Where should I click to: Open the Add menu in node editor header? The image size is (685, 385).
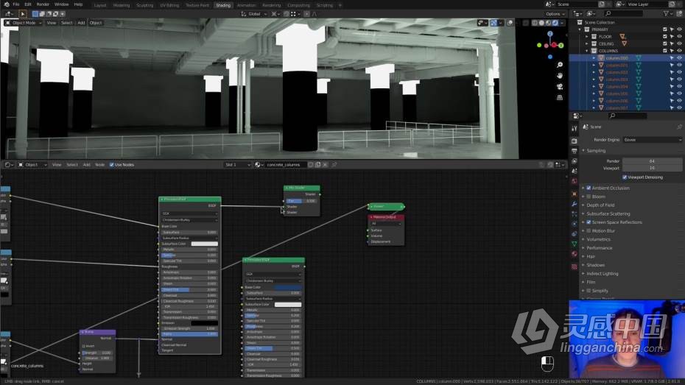[x=86, y=165]
